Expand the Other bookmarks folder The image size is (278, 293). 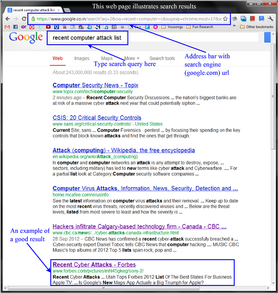click(x=257, y=27)
